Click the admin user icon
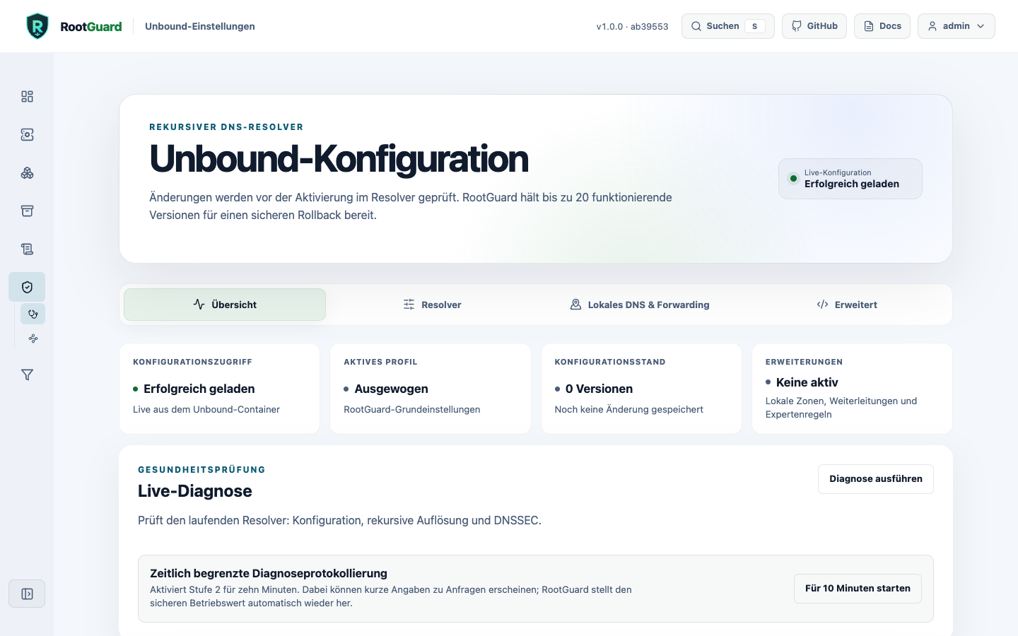Image resolution: width=1018 pixels, height=636 pixels. pos(932,26)
